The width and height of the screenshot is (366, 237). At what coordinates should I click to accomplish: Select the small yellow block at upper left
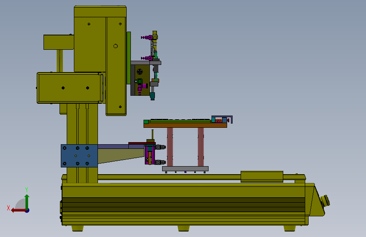pos(59,42)
